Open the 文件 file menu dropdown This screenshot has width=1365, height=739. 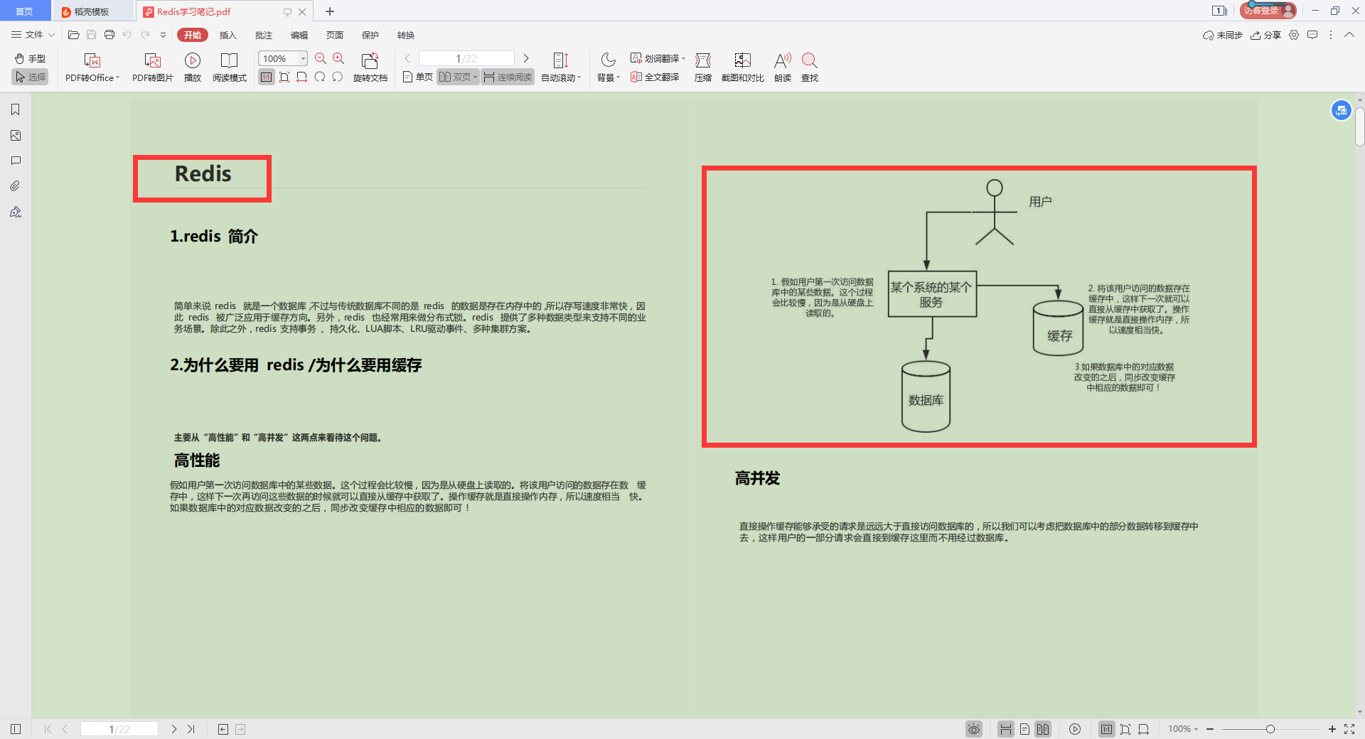(x=33, y=35)
